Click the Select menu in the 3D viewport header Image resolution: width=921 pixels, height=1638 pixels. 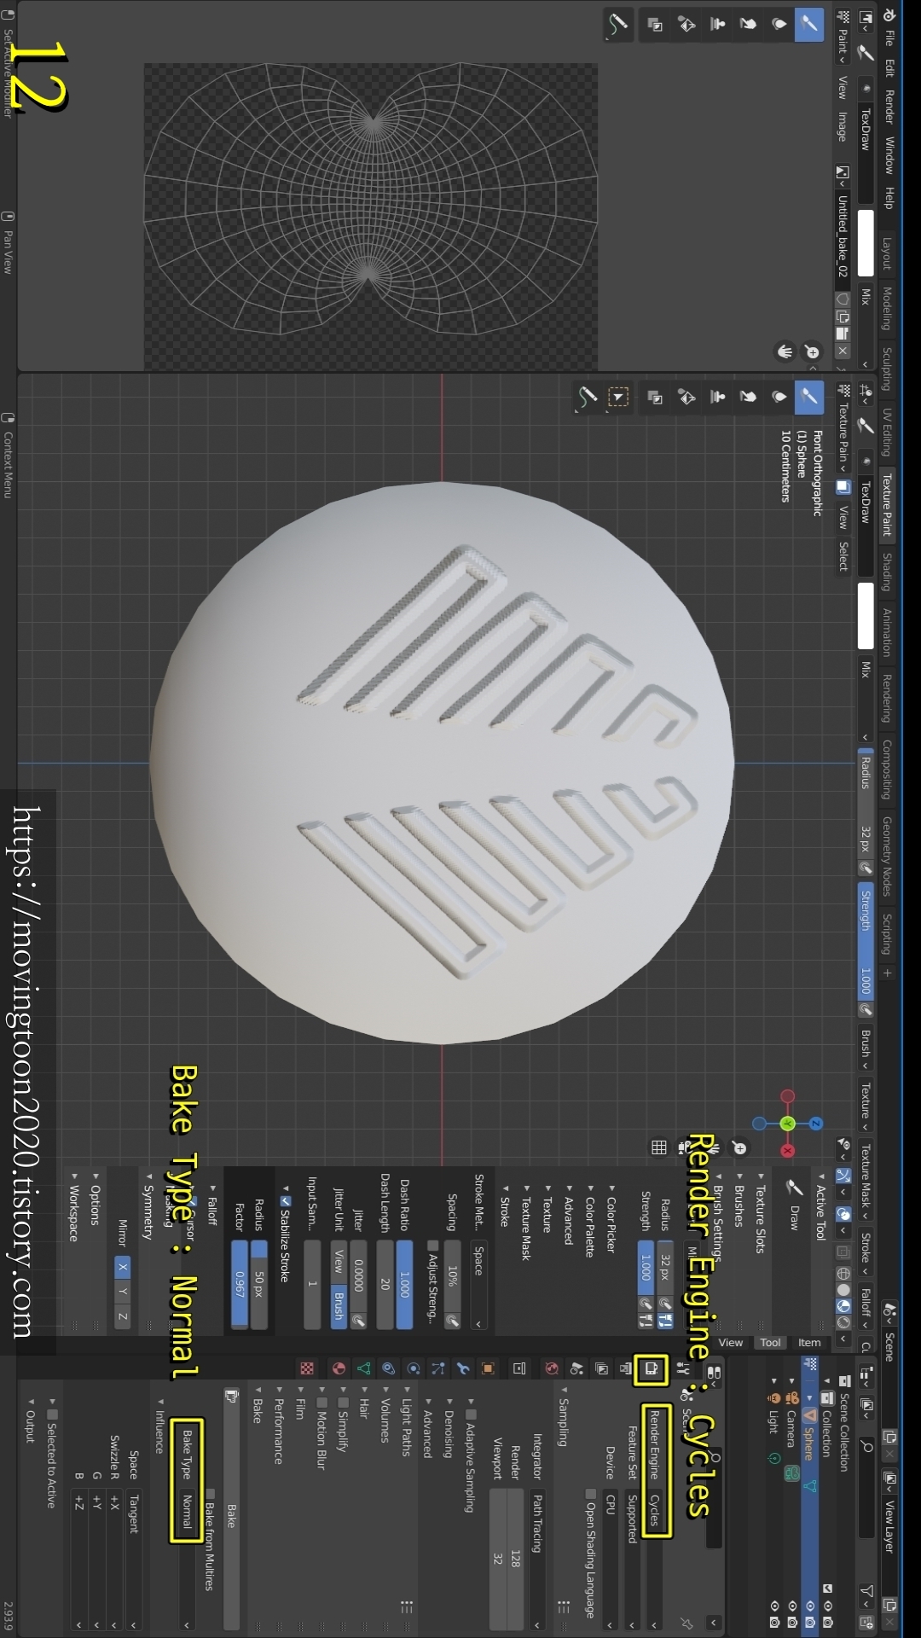(843, 556)
